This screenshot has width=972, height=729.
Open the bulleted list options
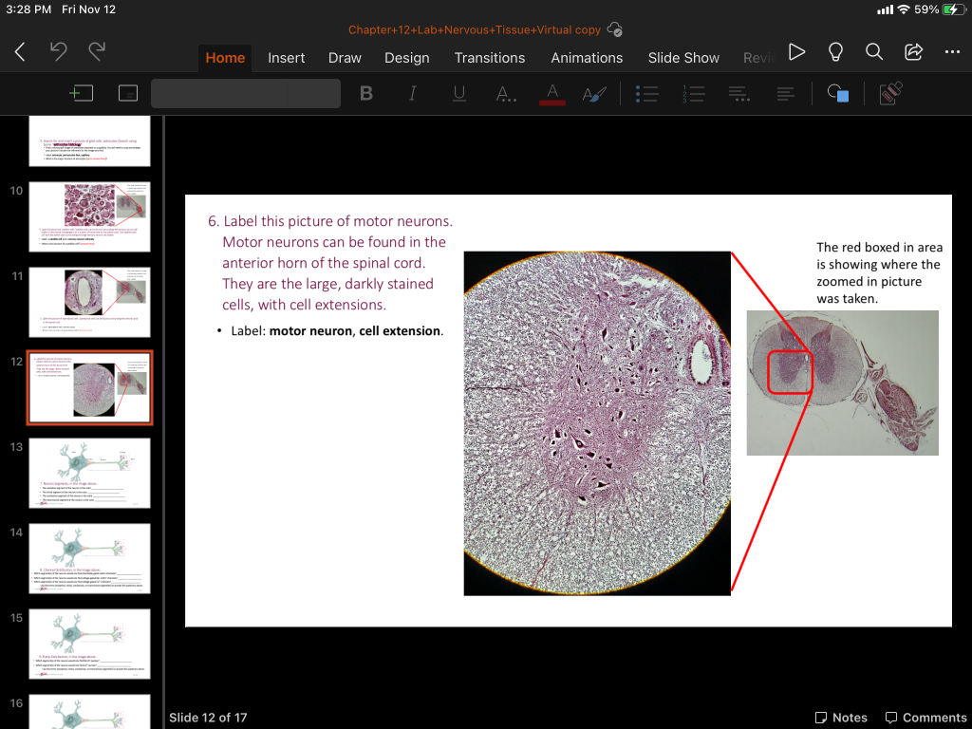pos(646,93)
